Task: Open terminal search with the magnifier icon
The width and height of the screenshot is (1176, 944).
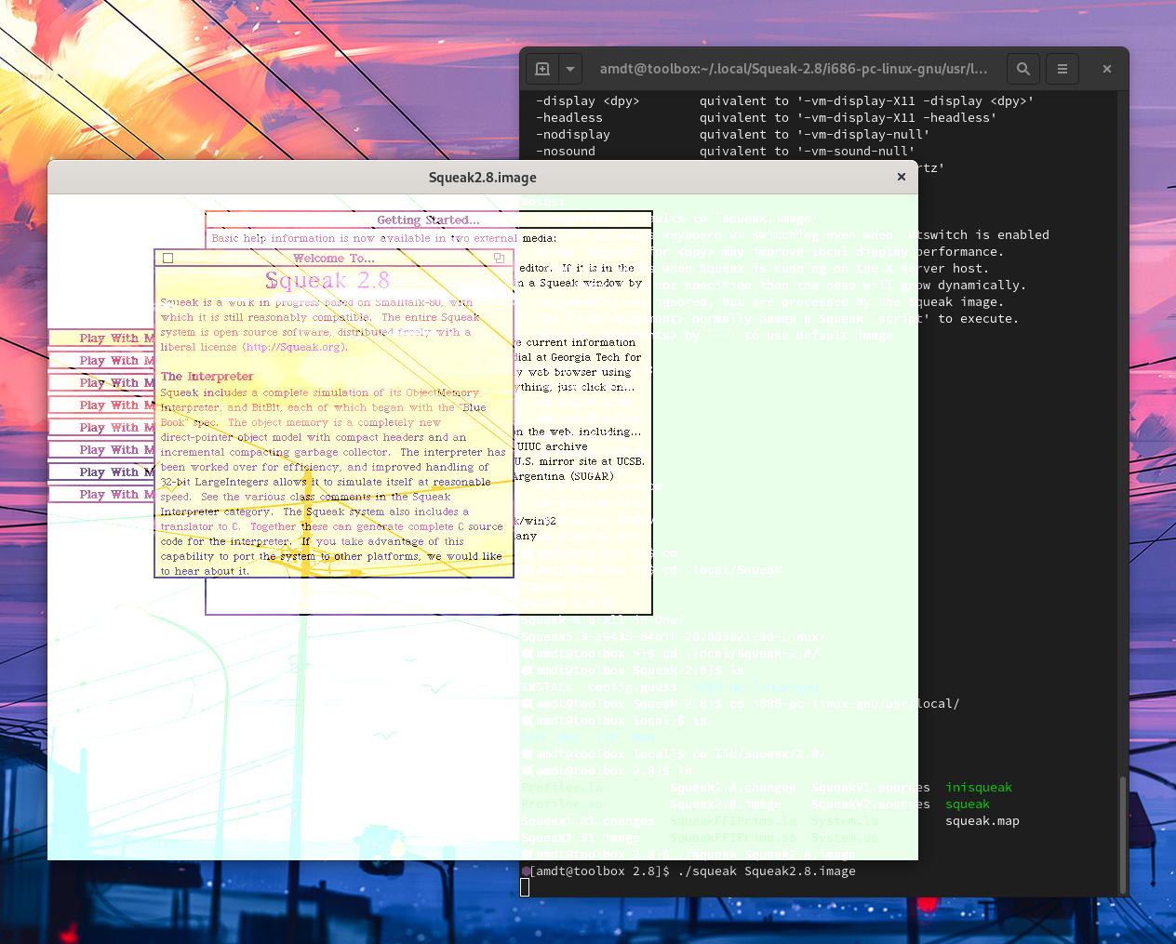Action: click(x=1023, y=69)
